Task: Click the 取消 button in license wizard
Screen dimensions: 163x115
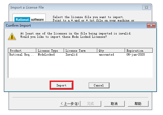Action: point(114,104)
